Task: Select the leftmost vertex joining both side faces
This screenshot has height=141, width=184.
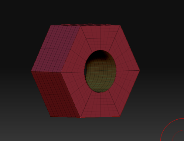Action: point(31,71)
